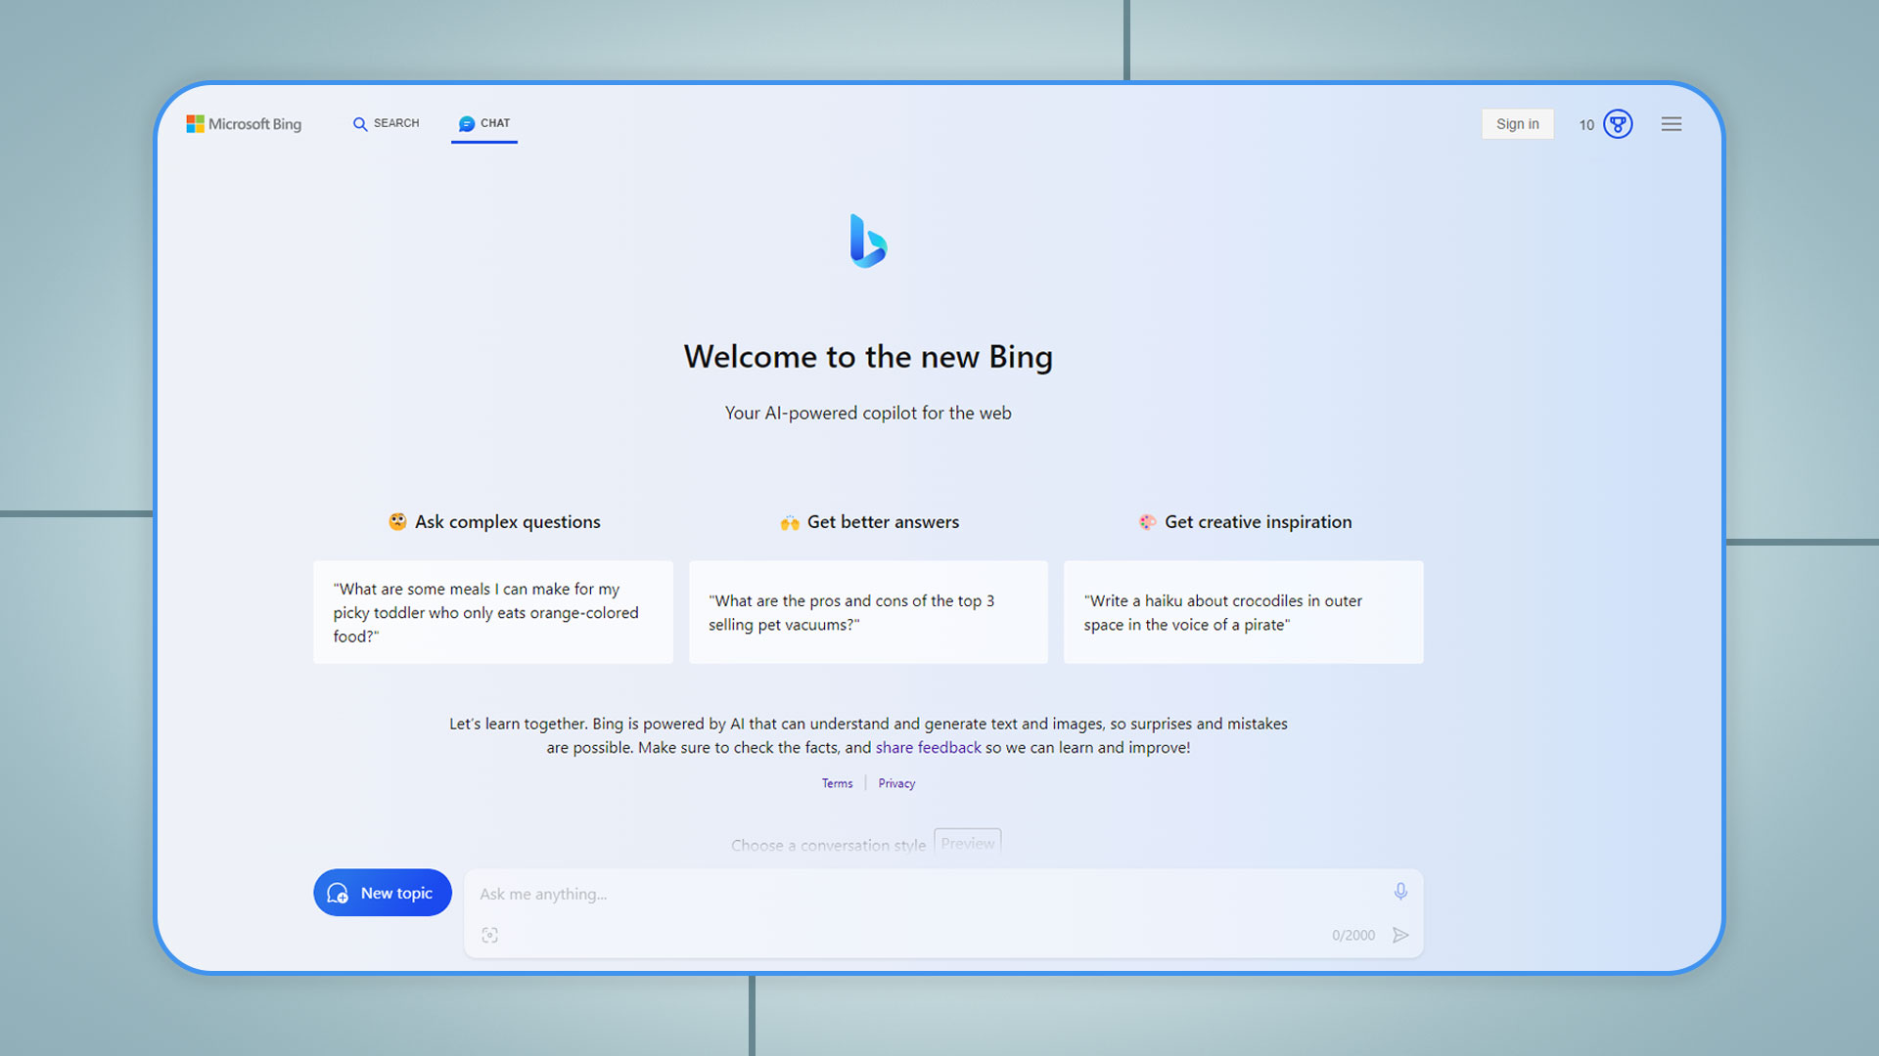This screenshot has width=1879, height=1056.
Task: Switch to the CHAT tab
Action: coord(484,122)
